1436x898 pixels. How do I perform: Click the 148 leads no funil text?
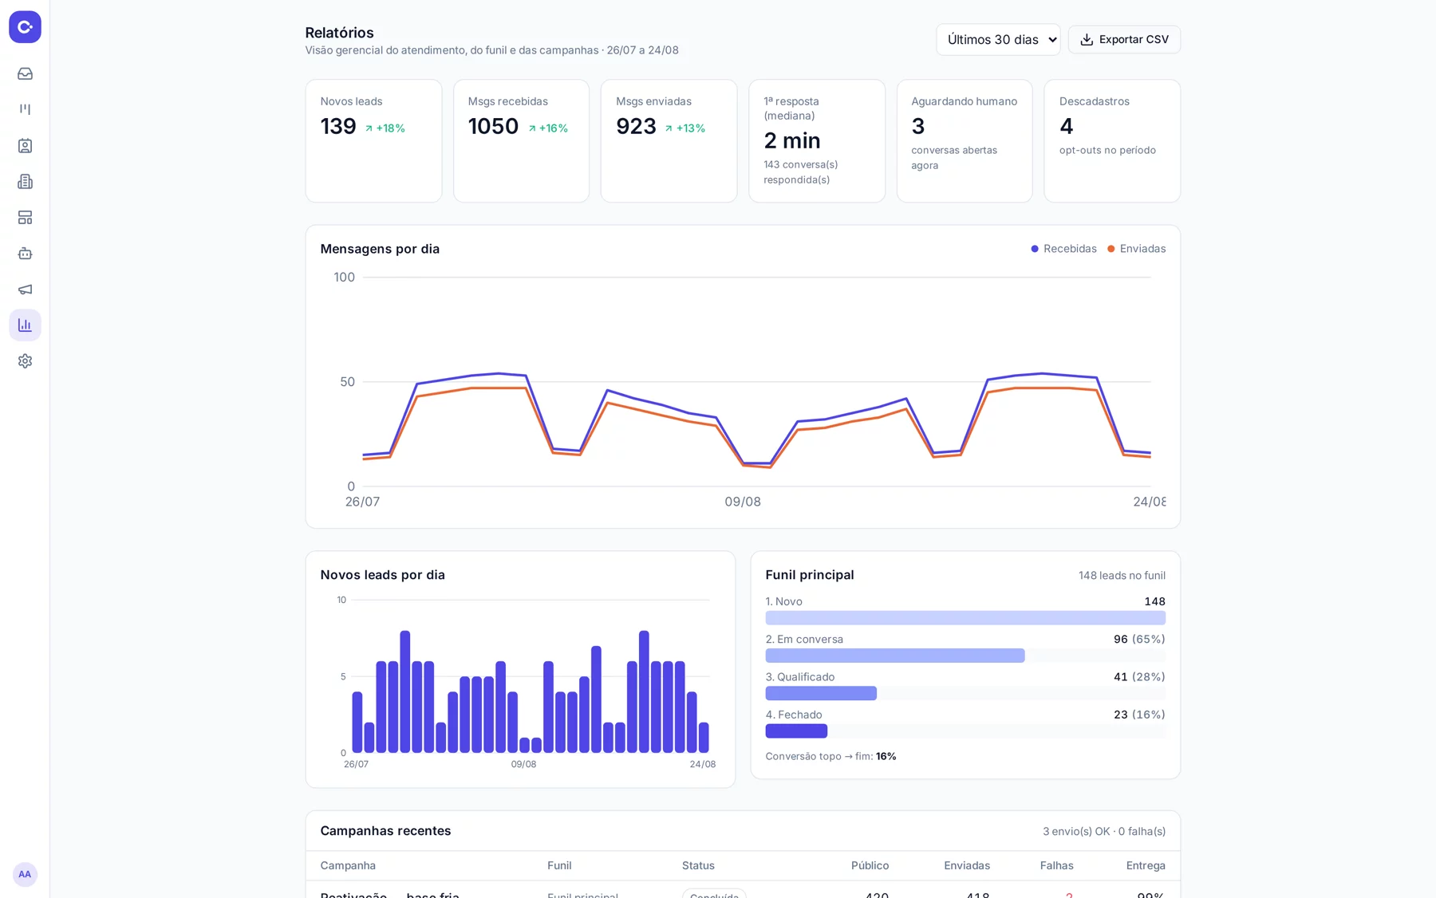point(1122,576)
